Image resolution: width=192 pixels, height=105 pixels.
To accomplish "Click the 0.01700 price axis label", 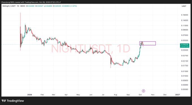I will point(185,66).
